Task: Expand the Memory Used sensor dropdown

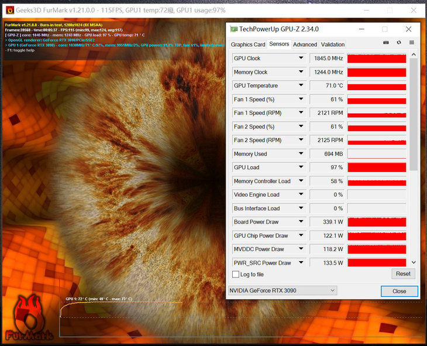Action: point(301,154)
